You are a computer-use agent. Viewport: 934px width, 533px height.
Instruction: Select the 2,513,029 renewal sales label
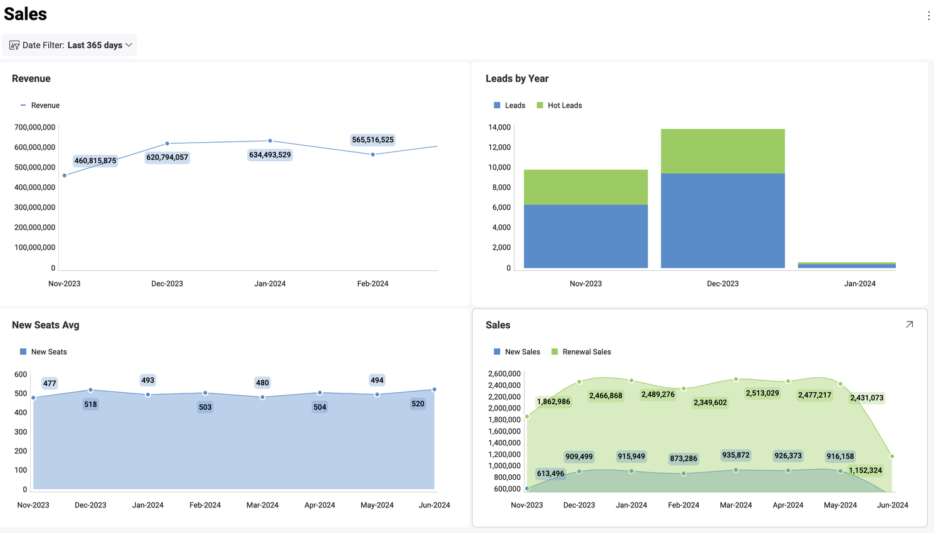pyautogui.click(x=762, y=393)
